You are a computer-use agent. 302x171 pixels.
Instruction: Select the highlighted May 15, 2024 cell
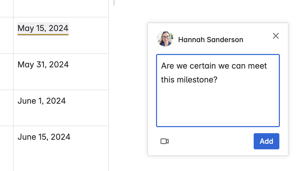pyautogui.click(x=43, y=28)
